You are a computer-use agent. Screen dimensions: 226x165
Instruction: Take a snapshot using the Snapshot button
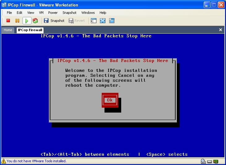click(x=54, y=21)
